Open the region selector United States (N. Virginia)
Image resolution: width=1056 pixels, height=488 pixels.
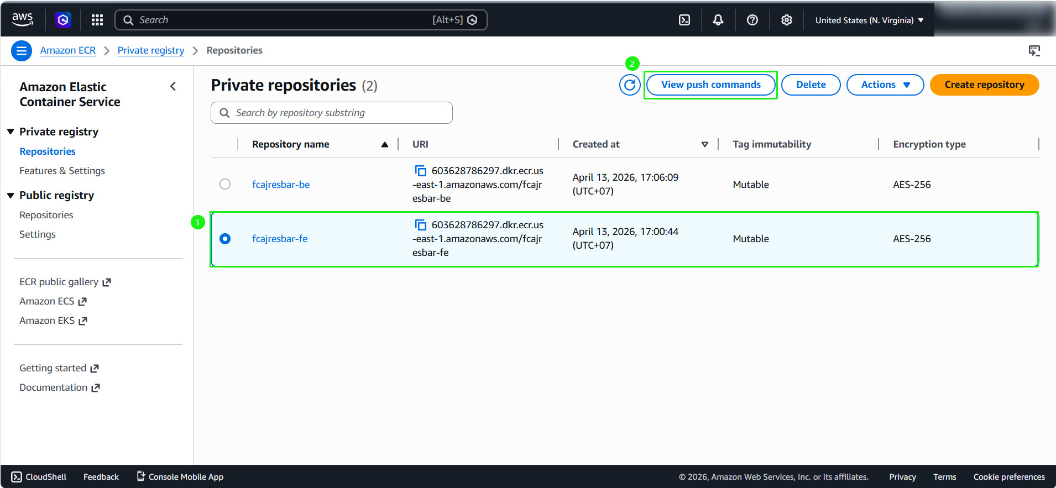869,20
